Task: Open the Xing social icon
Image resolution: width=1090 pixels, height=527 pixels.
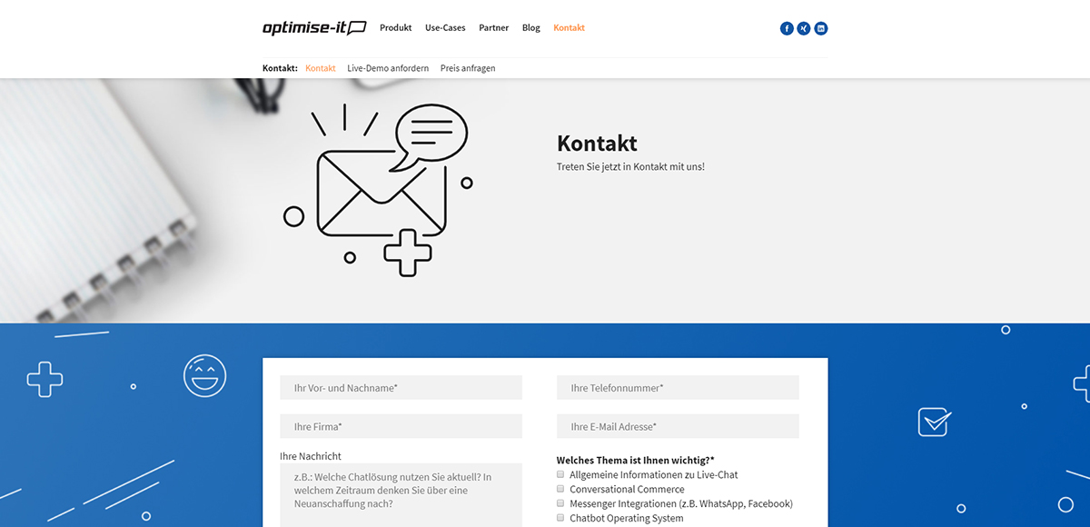Action: (804, 28)
